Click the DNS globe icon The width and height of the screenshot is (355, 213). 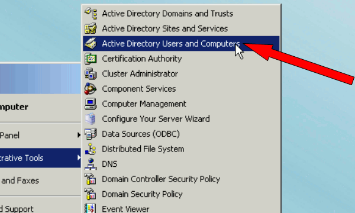coord(91,164)
